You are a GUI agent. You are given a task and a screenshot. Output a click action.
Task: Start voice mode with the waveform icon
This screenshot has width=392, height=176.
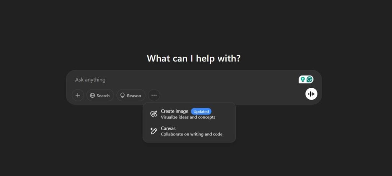(311, 94)
